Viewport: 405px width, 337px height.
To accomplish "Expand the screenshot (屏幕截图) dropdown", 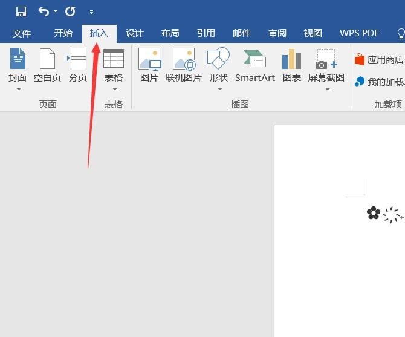I will [326, 89].
